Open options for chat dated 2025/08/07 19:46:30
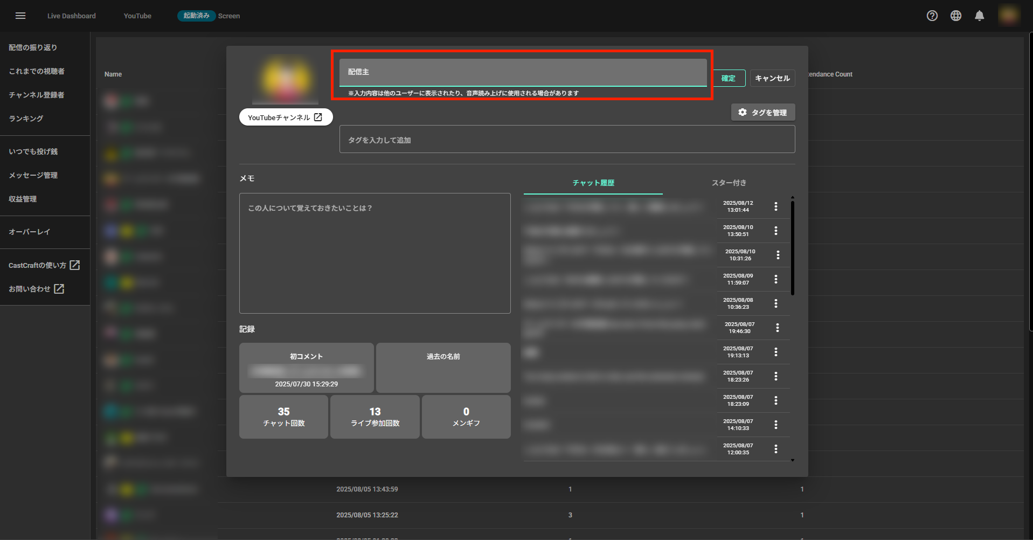This screenshot has height=540, width=1033. click(x=778, y=328)
